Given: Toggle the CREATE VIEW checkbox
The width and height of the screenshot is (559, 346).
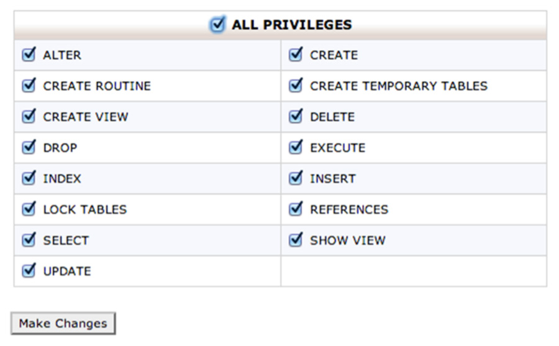Looking at the screenshot, I should pos(29,117).
